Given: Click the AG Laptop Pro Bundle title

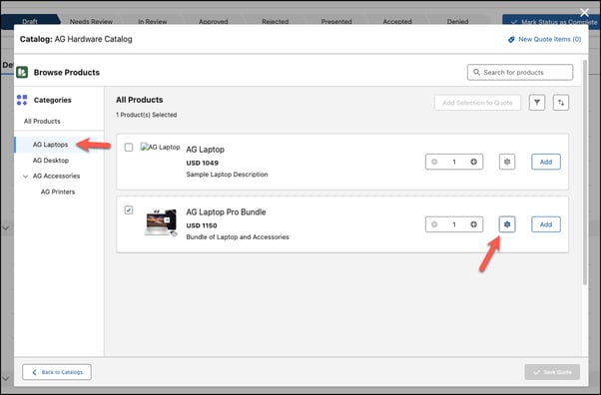Looking at the screenshot, I should (x=226, y=212).
